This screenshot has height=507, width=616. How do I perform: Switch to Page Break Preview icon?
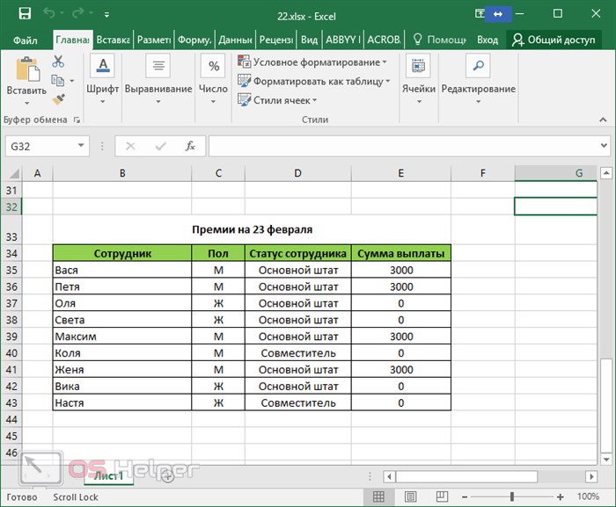(x=442, y=496)
